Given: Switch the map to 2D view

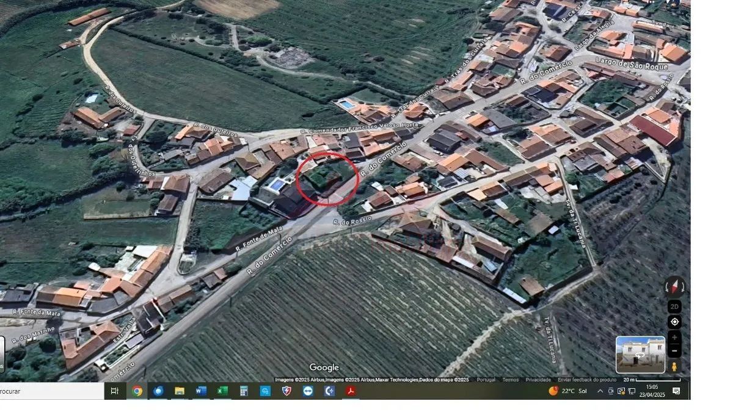Looking at the screenshot, I should (674, 306).
